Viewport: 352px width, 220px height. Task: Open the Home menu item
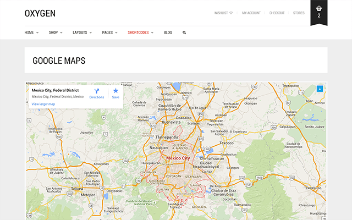click(29, 32)
